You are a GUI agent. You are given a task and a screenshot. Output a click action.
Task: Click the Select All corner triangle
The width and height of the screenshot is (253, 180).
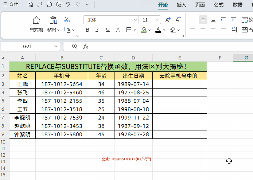pos(3,58)
